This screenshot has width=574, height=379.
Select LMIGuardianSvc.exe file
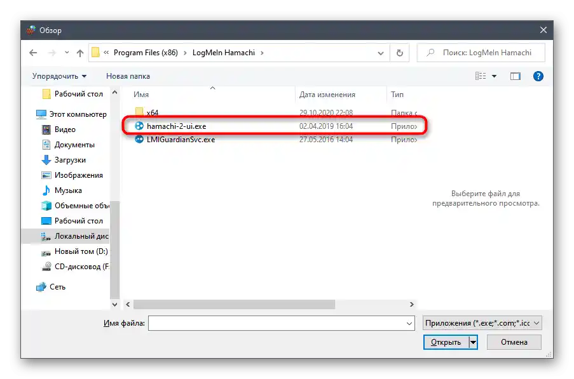[x=181, y=140]
